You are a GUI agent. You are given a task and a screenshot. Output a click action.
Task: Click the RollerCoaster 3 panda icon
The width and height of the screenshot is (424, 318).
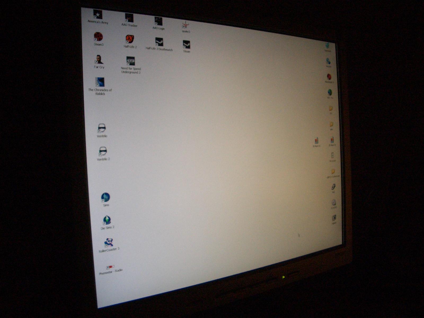pyautogui.click(x=109, y=242)
